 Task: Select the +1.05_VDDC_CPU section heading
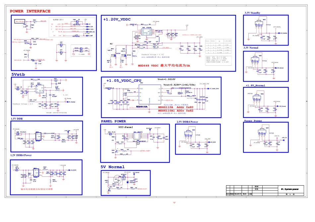click(x=124, y=81)
